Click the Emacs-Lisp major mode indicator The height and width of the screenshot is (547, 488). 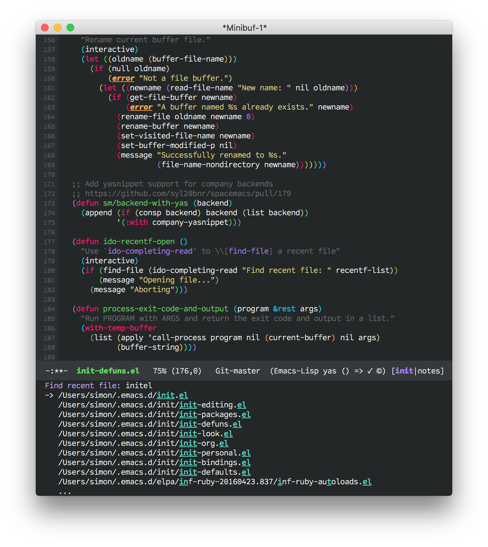tap(296, 371)
